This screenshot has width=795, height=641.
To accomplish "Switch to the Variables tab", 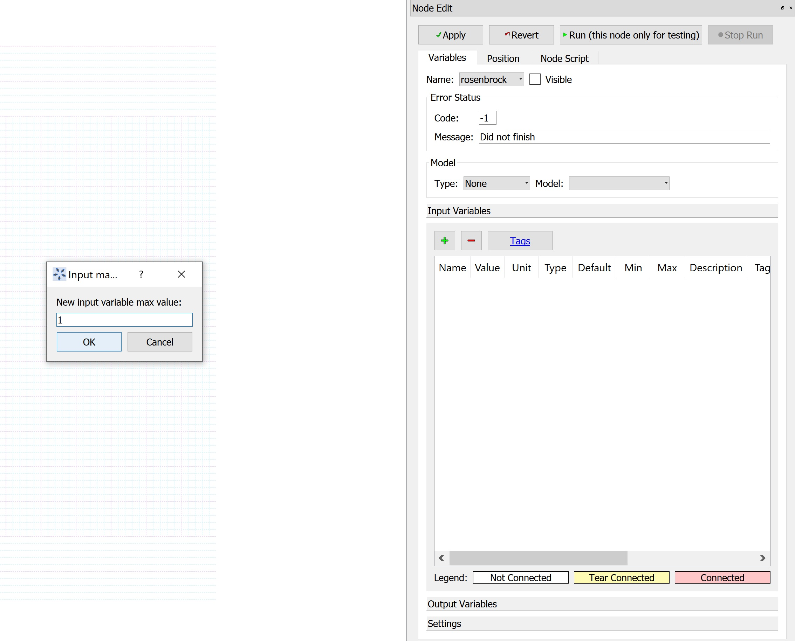I will [447, 58].
